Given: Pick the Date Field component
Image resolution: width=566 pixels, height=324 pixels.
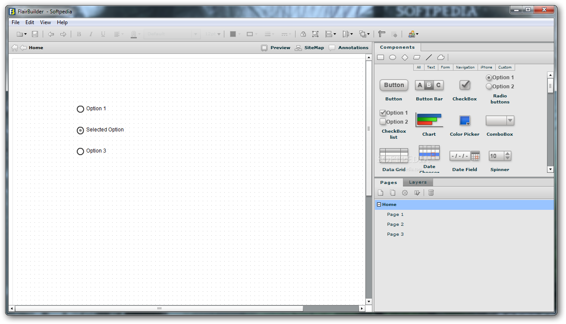Looking at the screenshot, I should (x=465, y=161).
